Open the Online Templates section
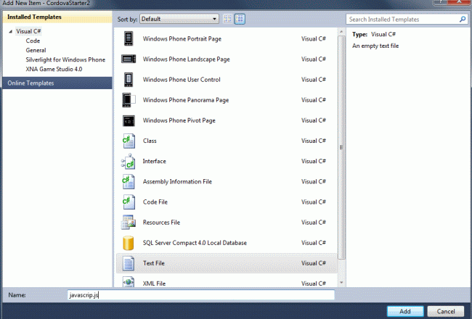472x319 pixels. 57,83
